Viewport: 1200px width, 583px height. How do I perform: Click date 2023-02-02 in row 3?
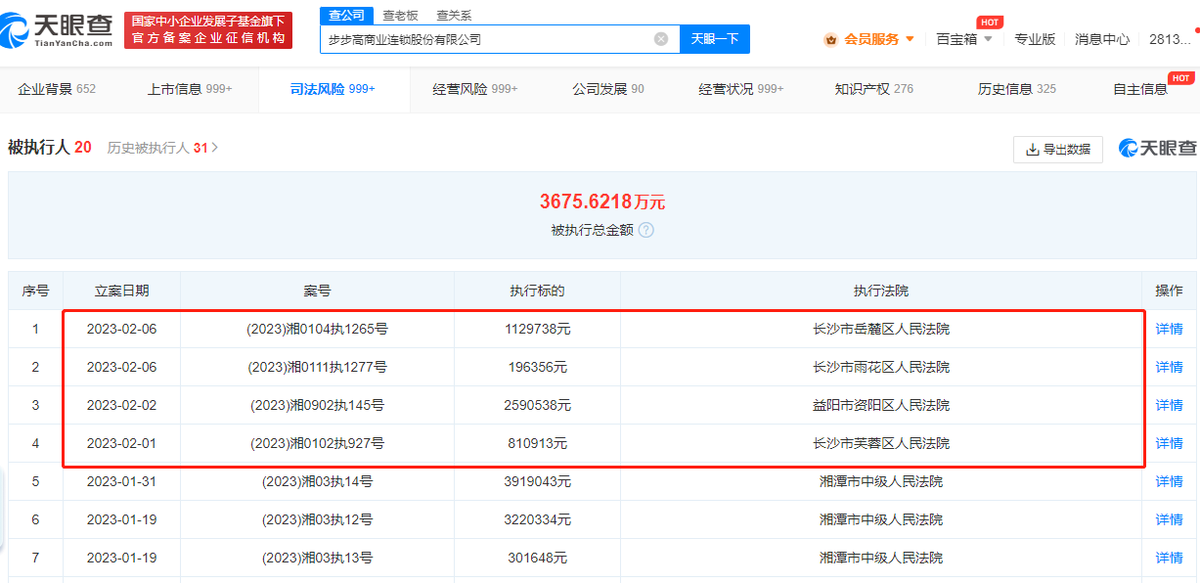pyautogui.click(x=121, y=406)
